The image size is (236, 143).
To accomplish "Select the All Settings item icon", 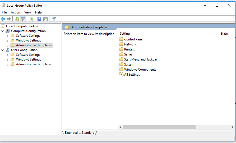I will [x=122, y=75].
